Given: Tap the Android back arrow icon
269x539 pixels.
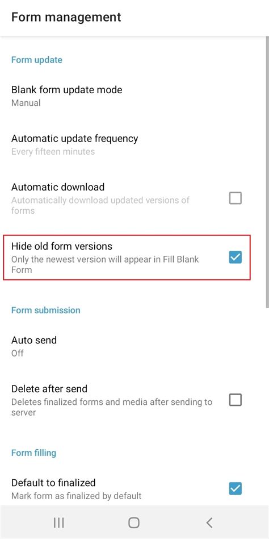Looking at the screenshot, I should 209,523.
